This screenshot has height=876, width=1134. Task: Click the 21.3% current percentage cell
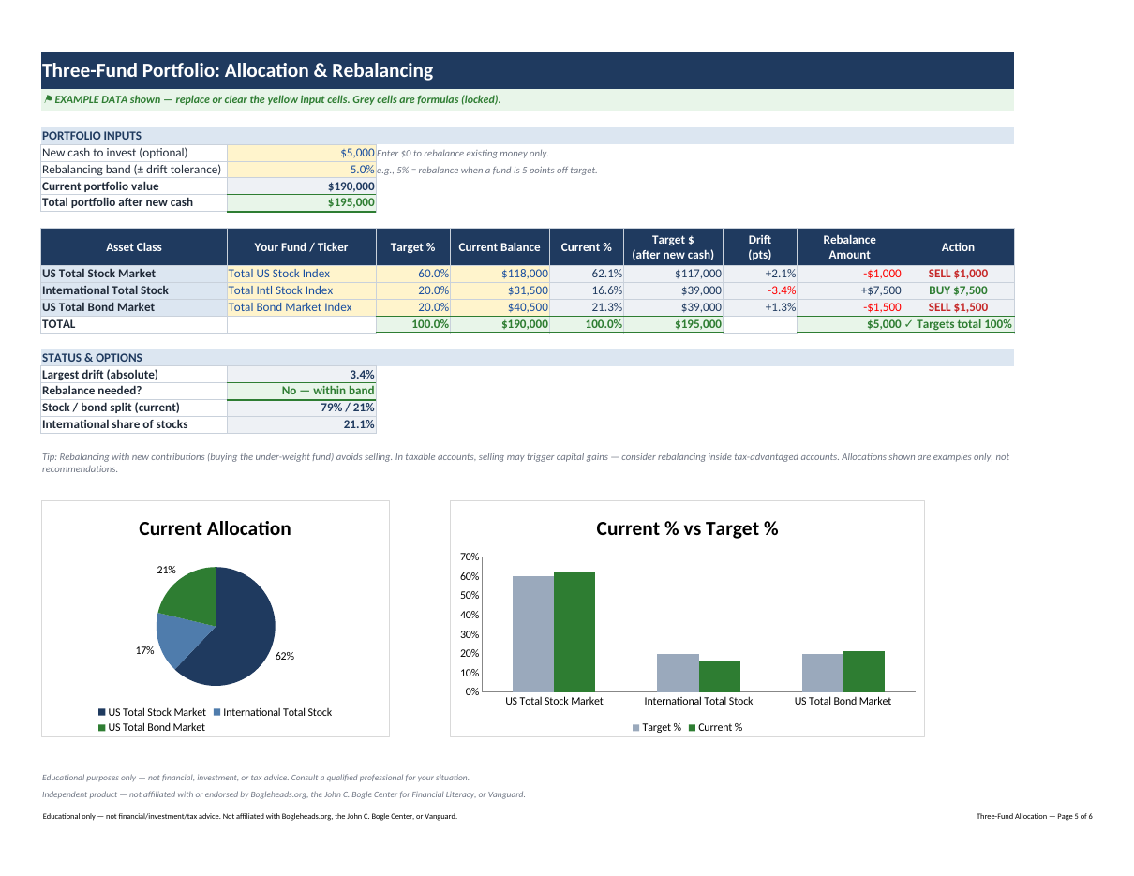point(587,307)
